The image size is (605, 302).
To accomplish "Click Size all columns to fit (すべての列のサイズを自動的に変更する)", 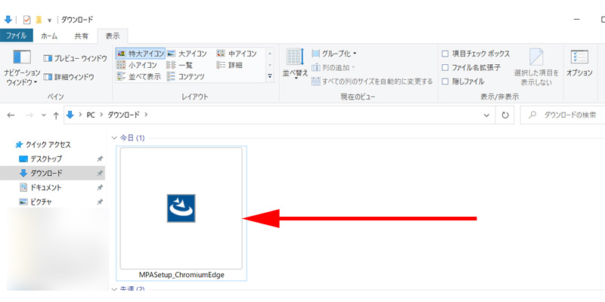I will click(x=372, y=82).
